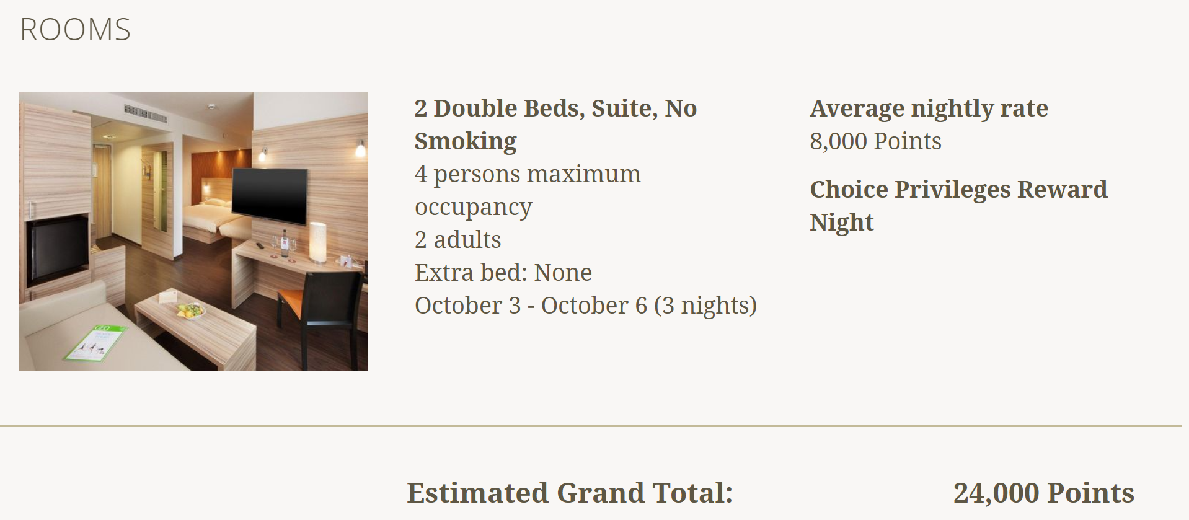Click the 'Average nightly rate' label
Image resolution: width=1189 pixels, height=520 pixels.
point(929,108)
